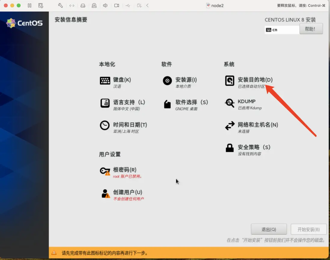The width and height of the screenshot is (330, 260).
Task: Click the 安装源(I) label
Action: tap(186, 80)
